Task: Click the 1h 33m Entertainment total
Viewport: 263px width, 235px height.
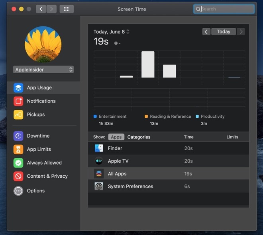Action: coord(106,124)
